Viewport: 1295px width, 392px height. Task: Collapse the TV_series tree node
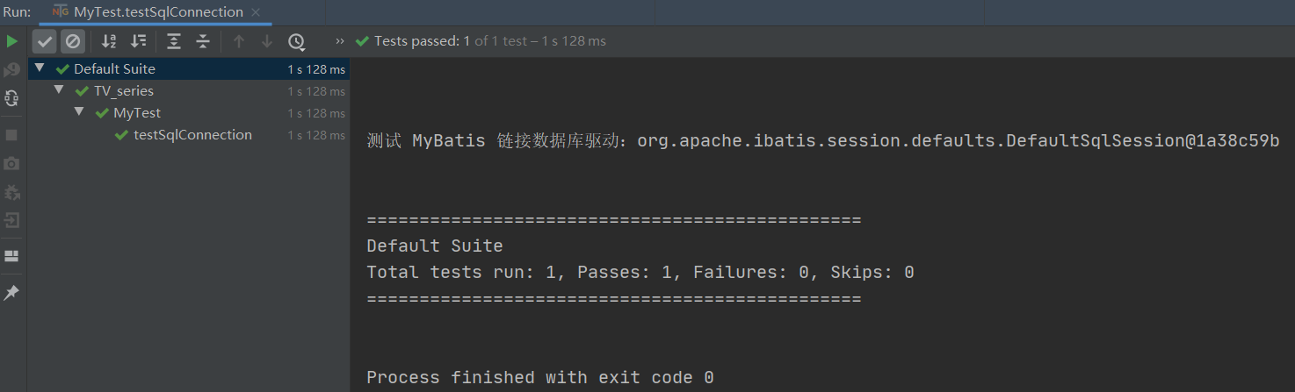click(x=59, y=90)
